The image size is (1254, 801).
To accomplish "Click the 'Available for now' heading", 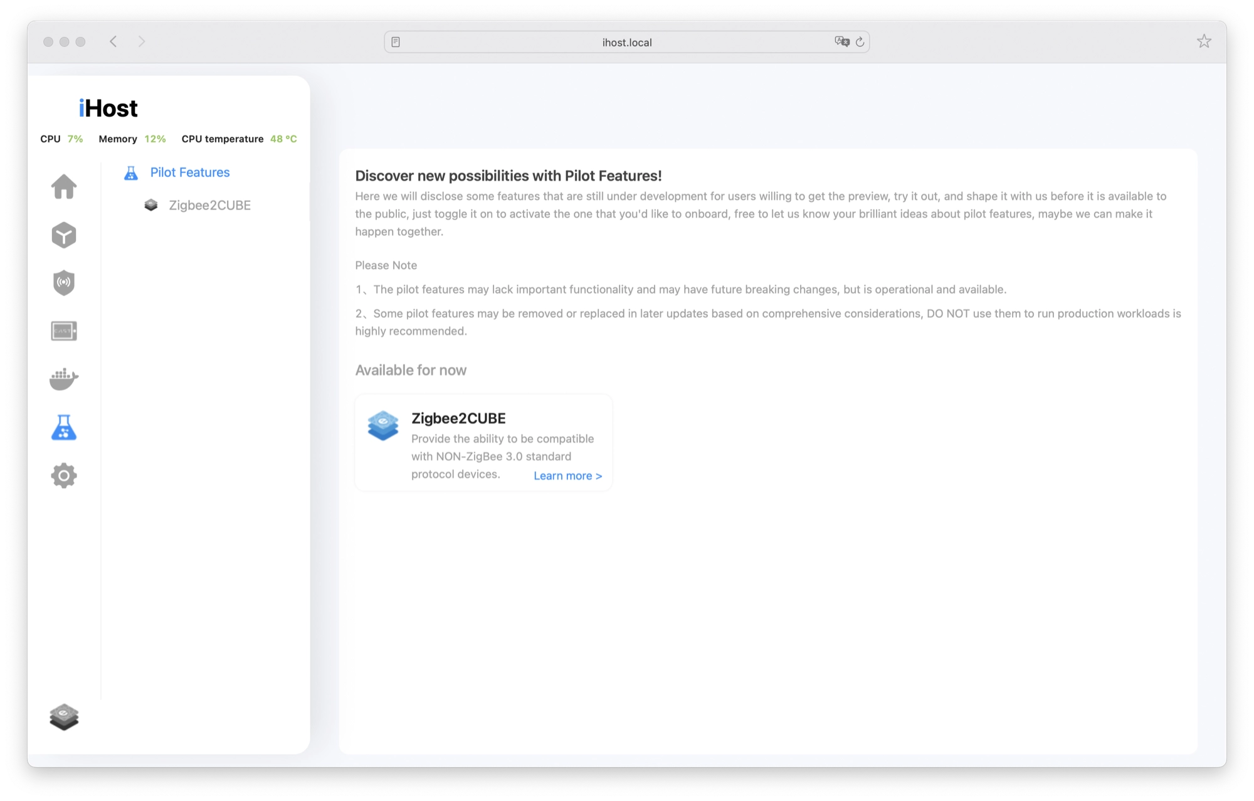I will coord(411,370).
